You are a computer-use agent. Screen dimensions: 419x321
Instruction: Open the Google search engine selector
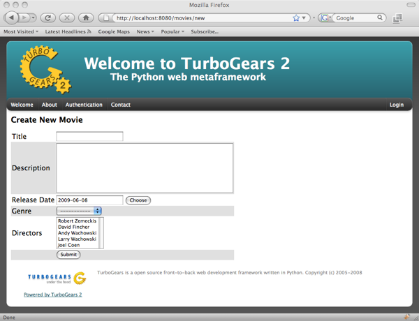[325, 18]
